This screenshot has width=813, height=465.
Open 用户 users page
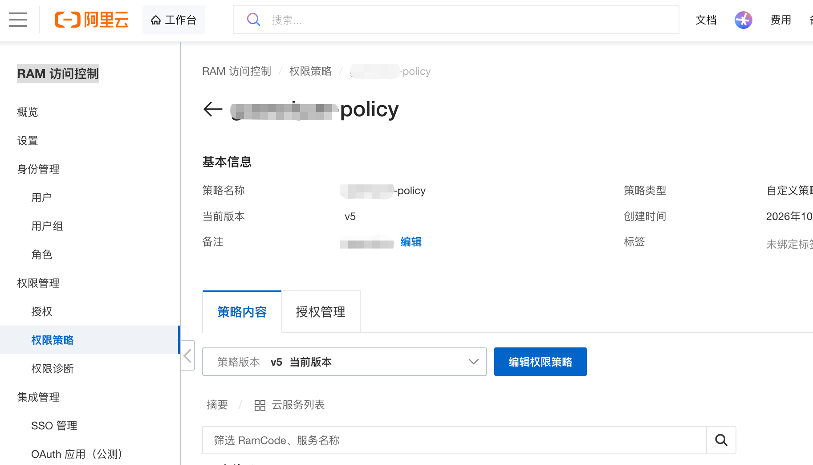point(42,197)
